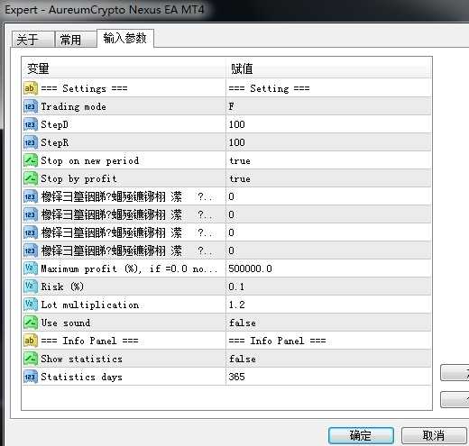Select the Show statistics variable name

(81, 359)
